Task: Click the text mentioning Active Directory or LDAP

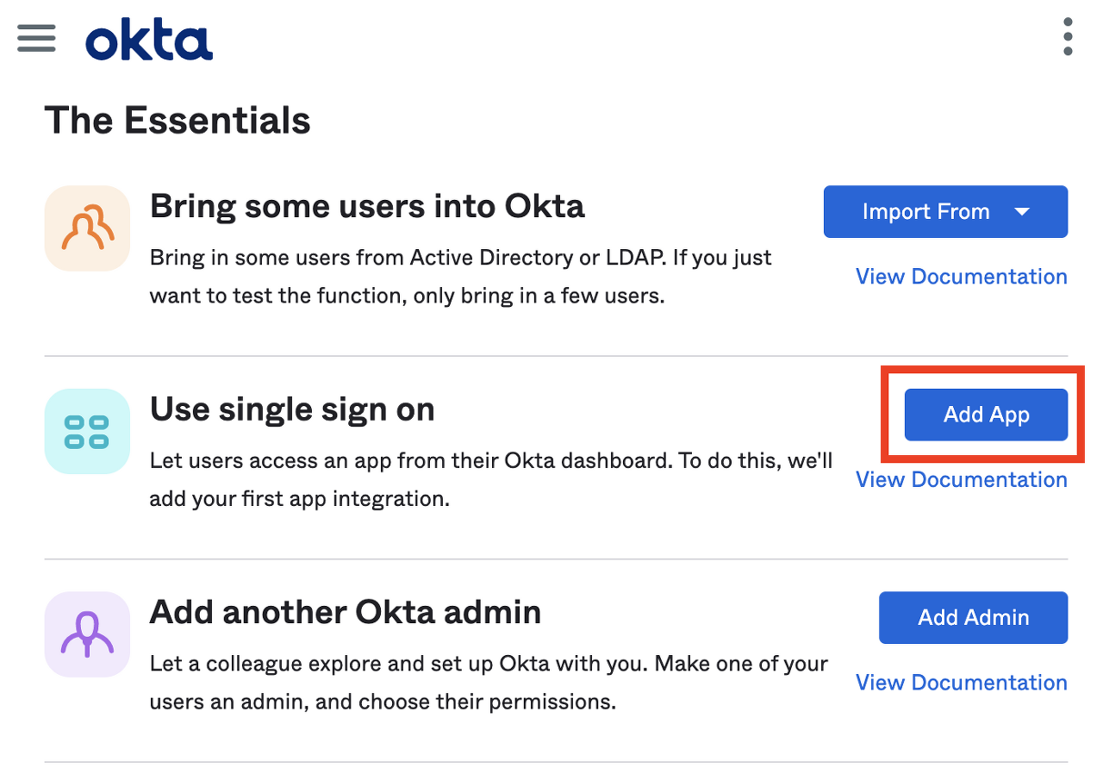Action: 461,257
